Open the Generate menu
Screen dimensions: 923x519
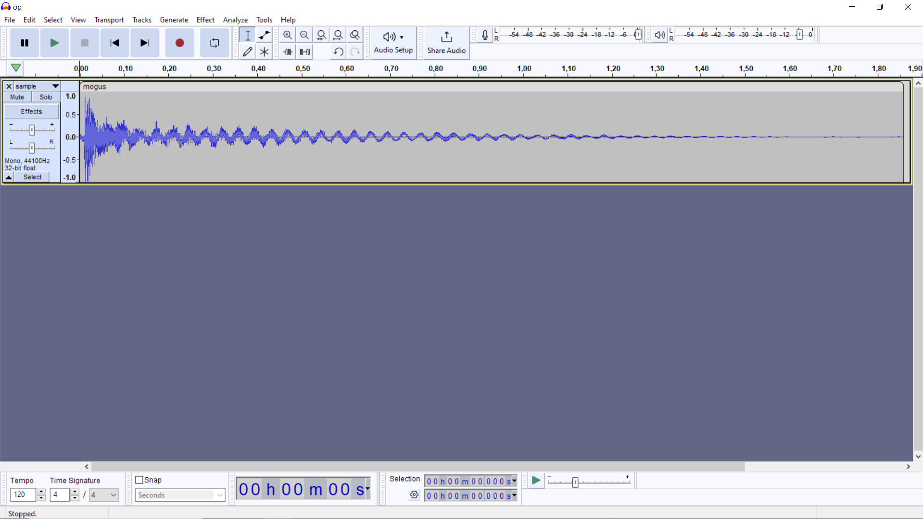click(174, 20)
